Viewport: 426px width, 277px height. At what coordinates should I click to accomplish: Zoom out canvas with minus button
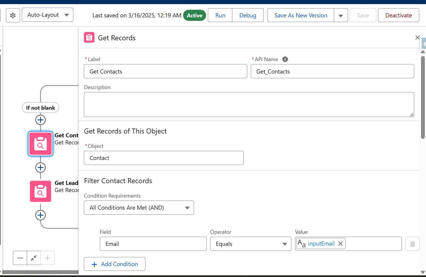coord(20,258)
